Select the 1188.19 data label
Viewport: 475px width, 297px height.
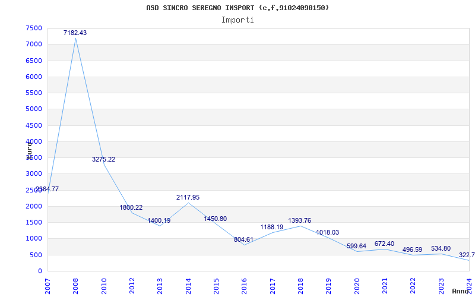point(272,227)
